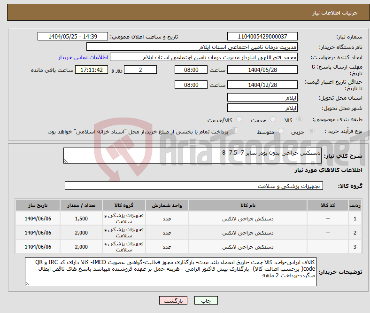The height and width of the screenshot is (313, 370).
Task: Click the buyer notes text area
Action: click(x=170, y=272)
